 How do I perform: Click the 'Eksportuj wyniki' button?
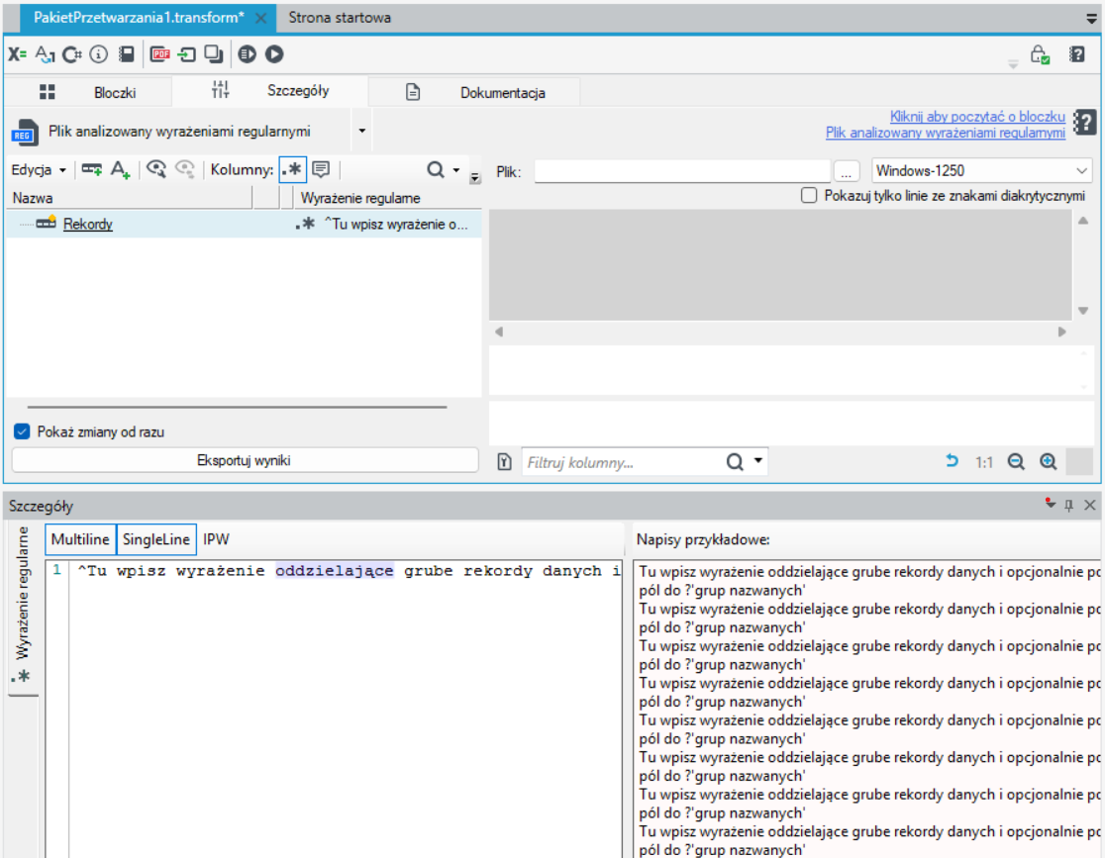(244, 461)
